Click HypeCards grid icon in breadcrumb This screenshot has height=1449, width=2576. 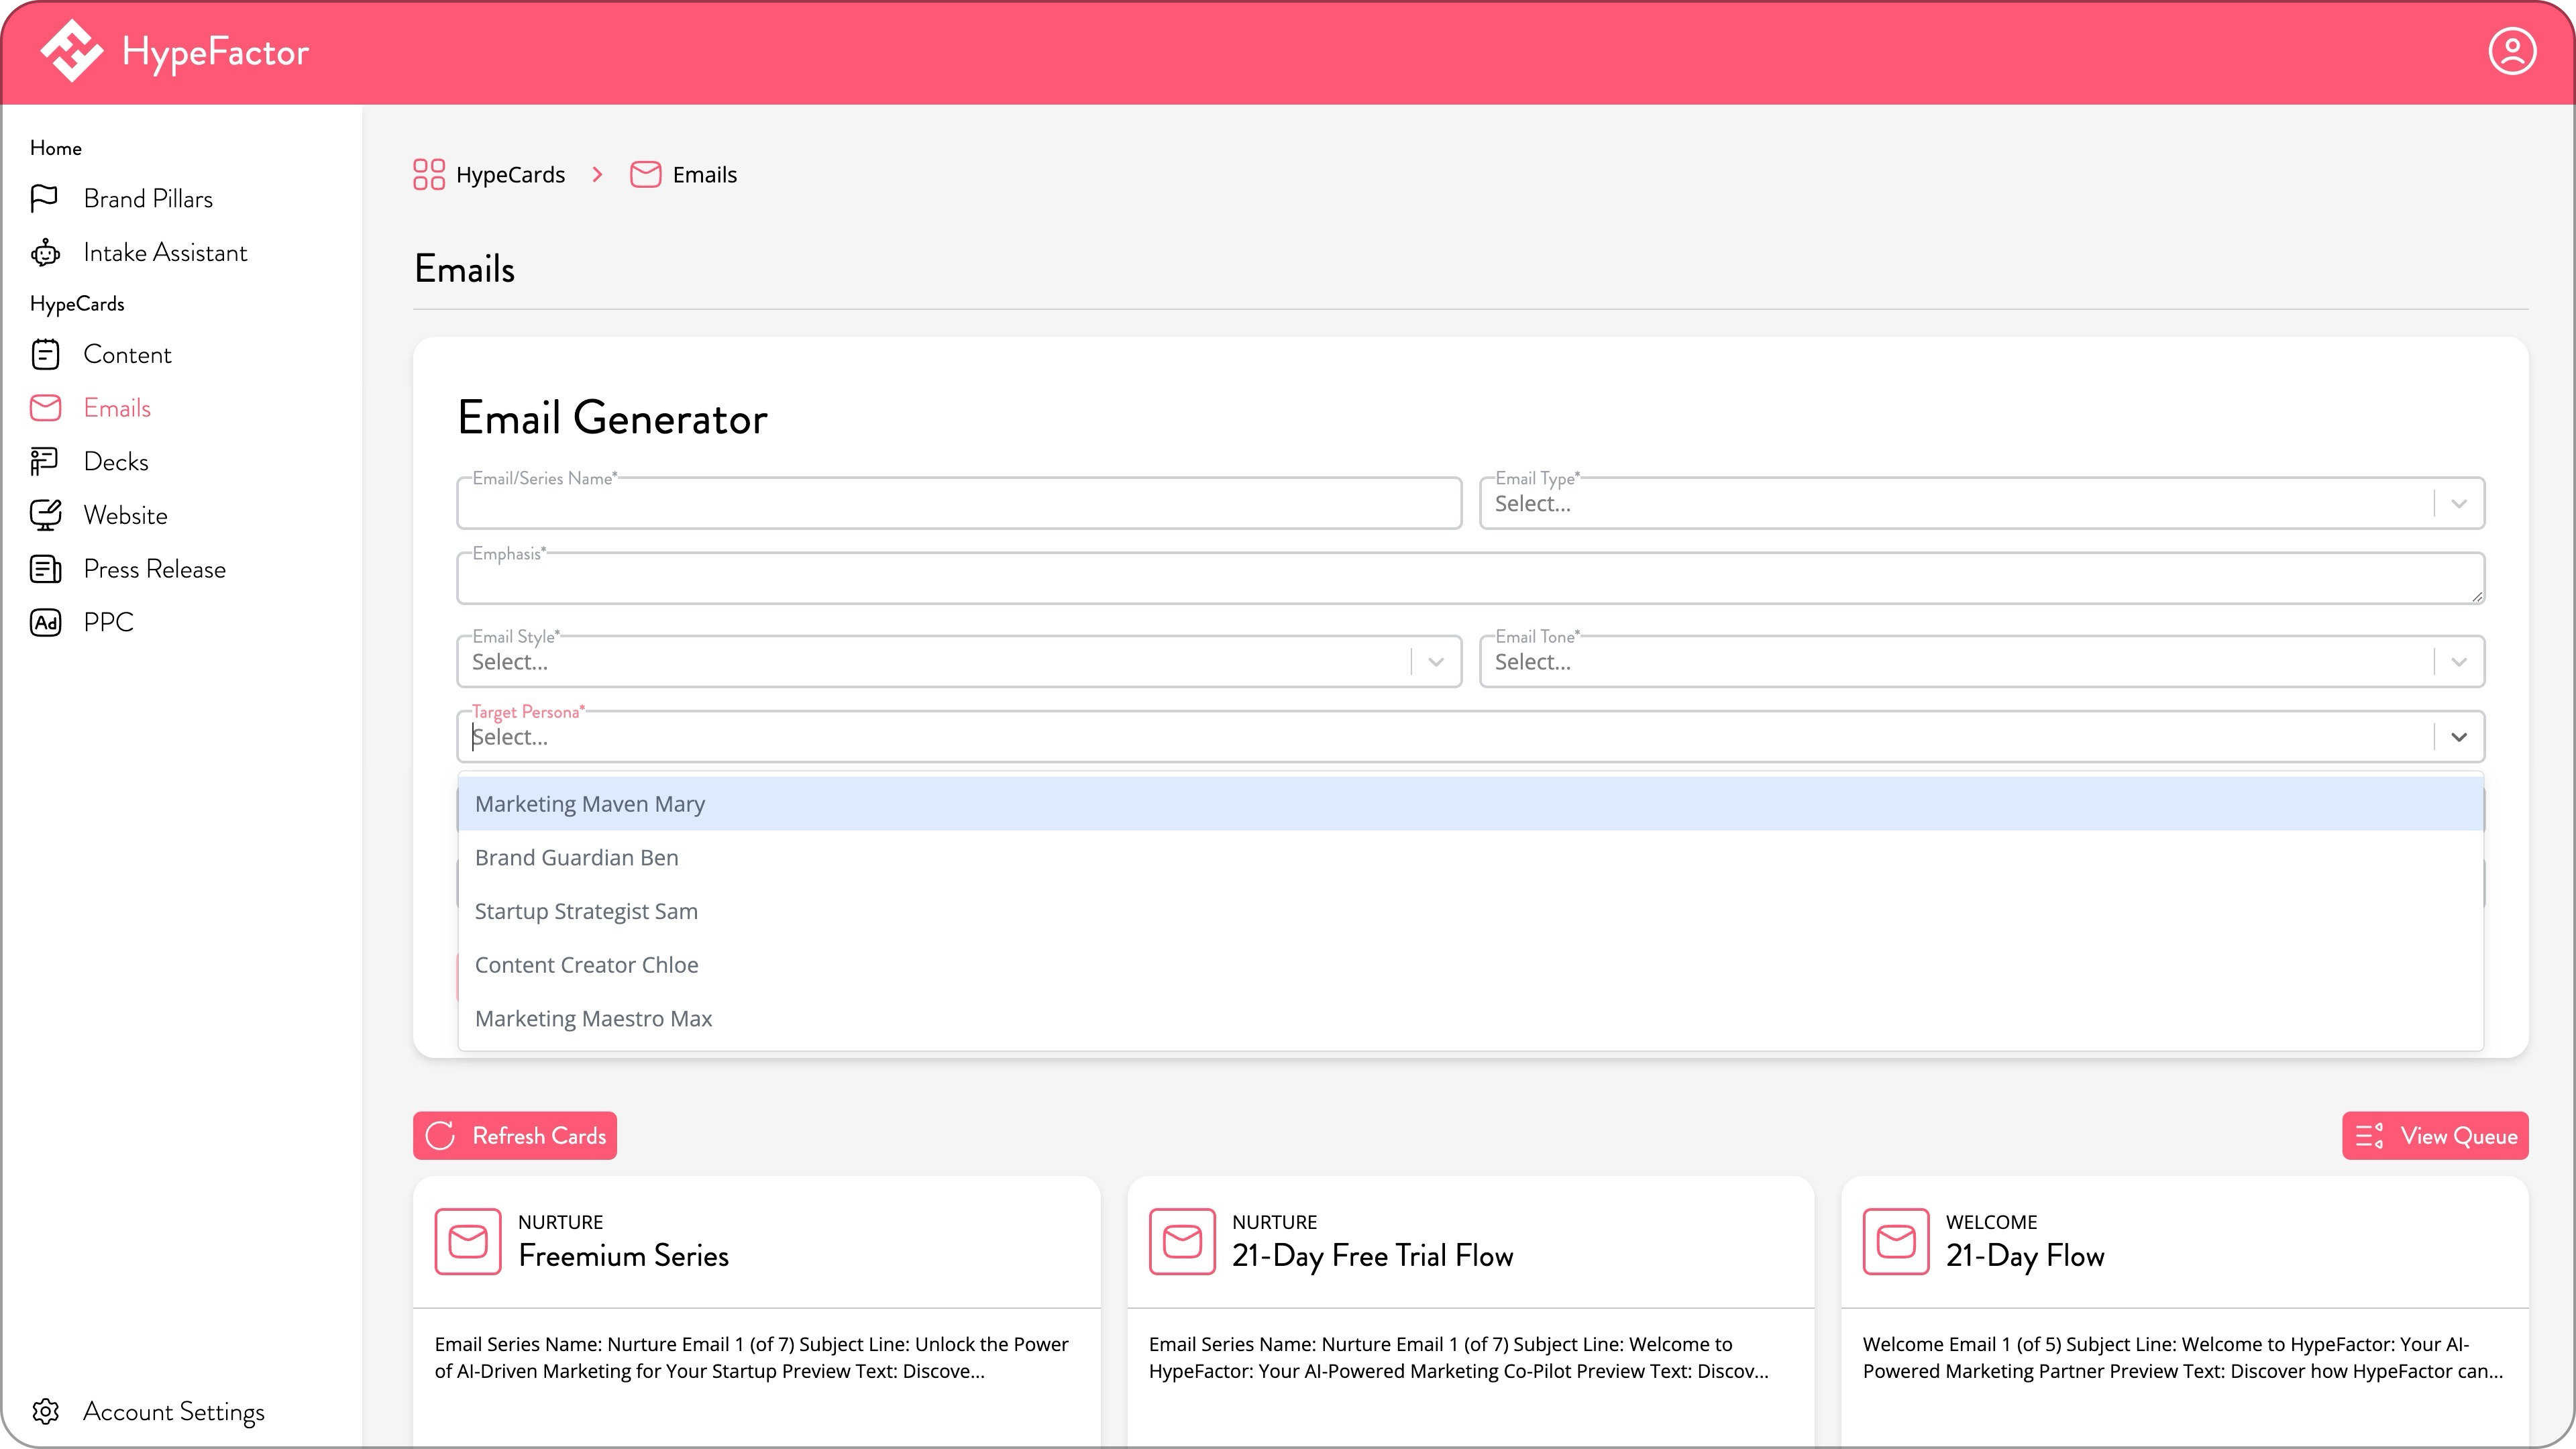(x=428, y=175)
